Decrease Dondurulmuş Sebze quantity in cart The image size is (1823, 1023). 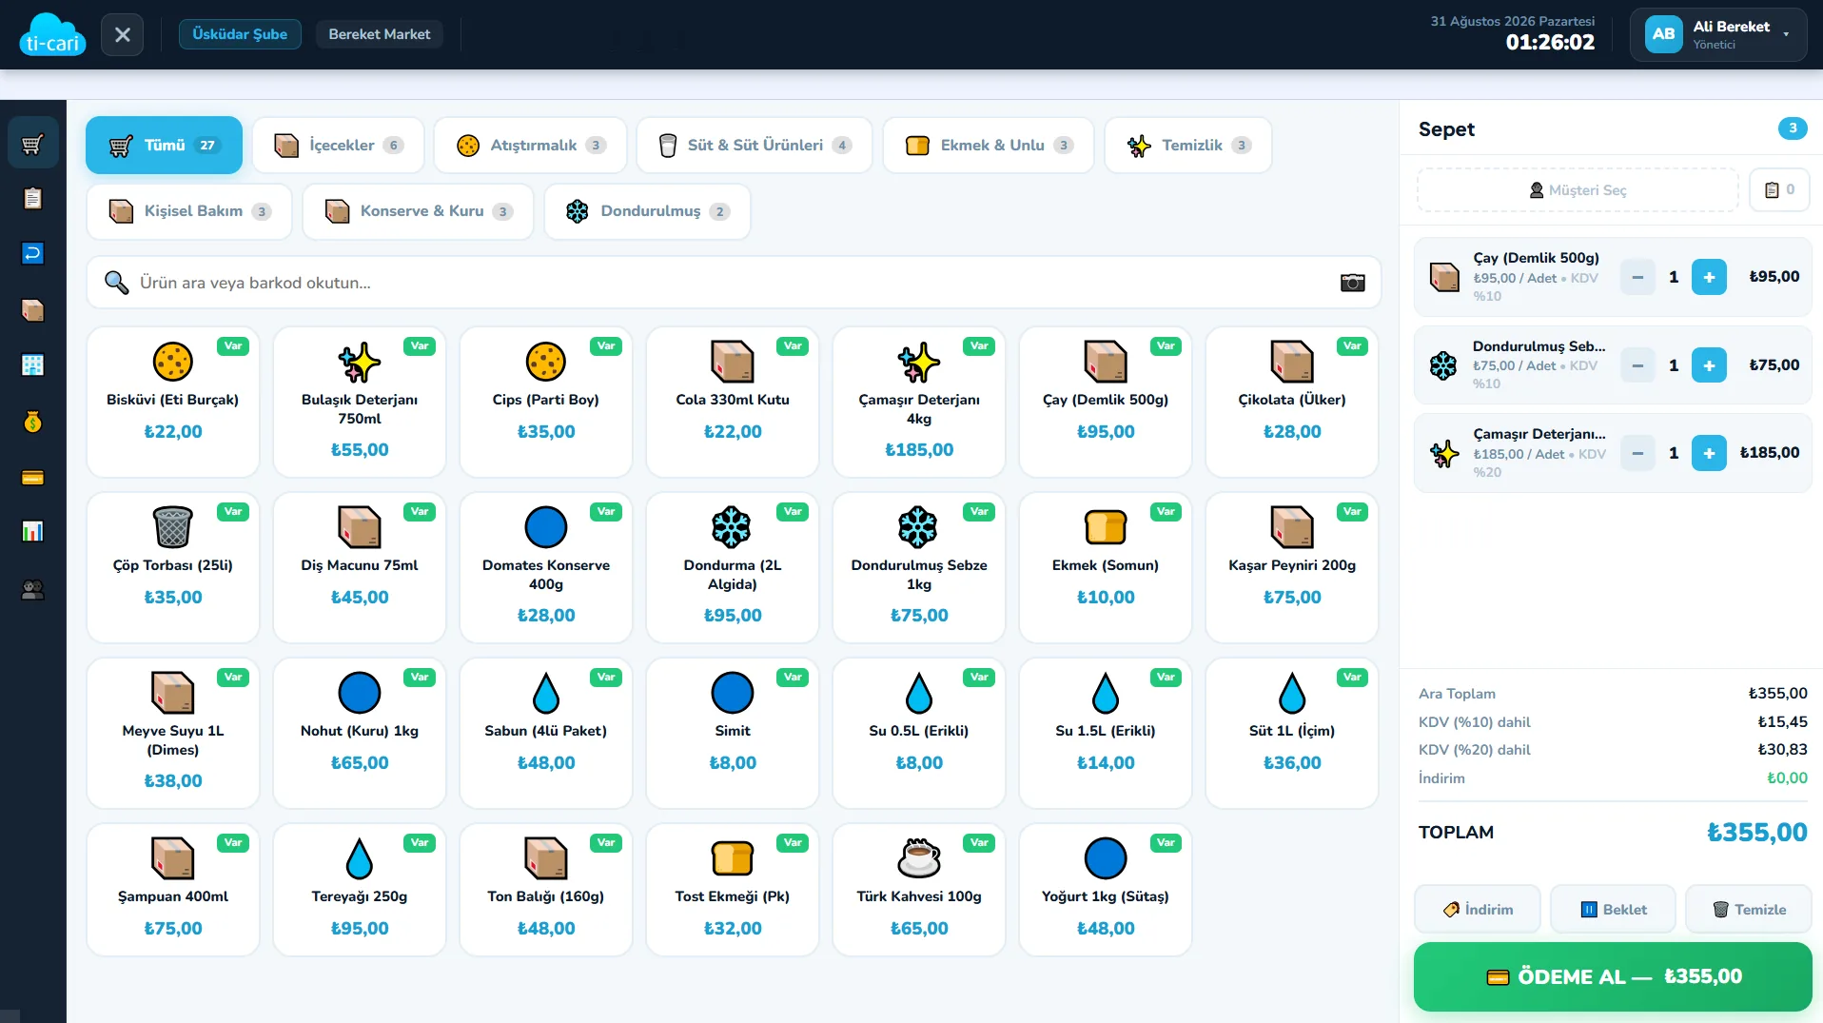(1637, 365)
